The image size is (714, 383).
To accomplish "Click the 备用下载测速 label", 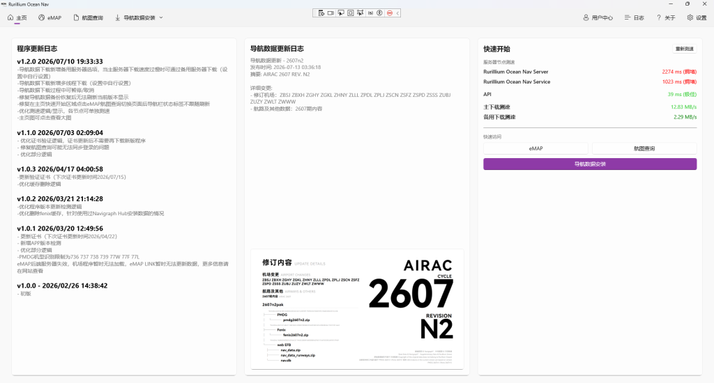I will coord(499,117).
